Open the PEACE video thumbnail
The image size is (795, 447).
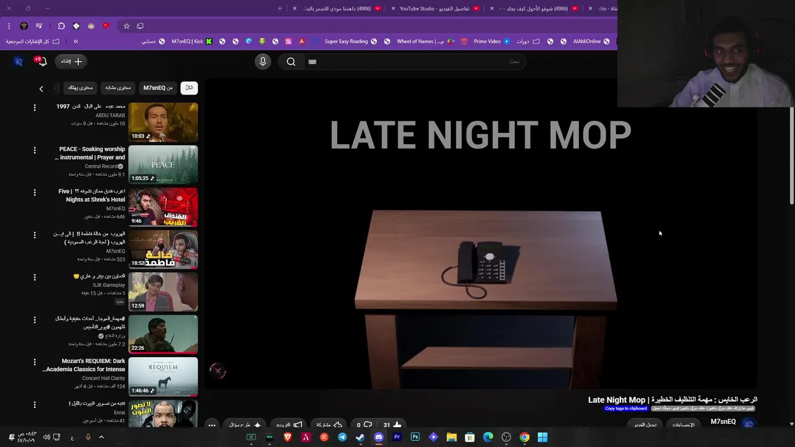pyautogui.click(x=163, y=165)
